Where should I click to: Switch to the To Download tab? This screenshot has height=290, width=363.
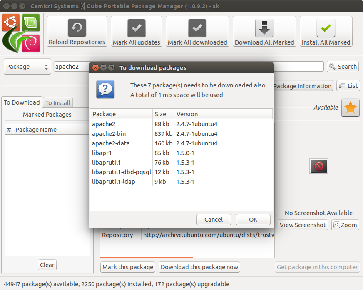[22, 102]
